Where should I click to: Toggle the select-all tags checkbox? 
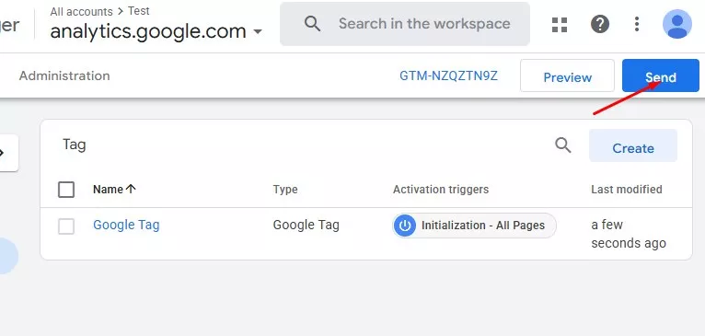click(66, 190)
